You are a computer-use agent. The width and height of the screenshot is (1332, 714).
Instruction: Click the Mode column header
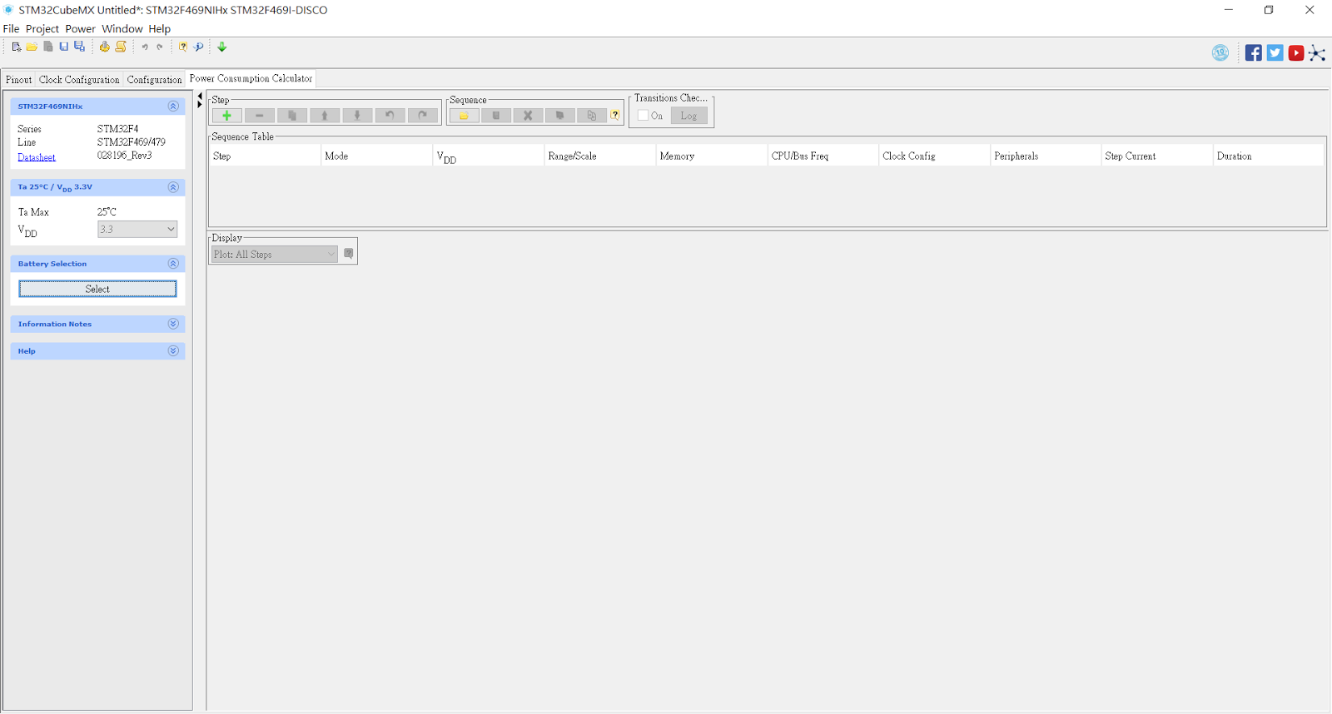(376, 156)
